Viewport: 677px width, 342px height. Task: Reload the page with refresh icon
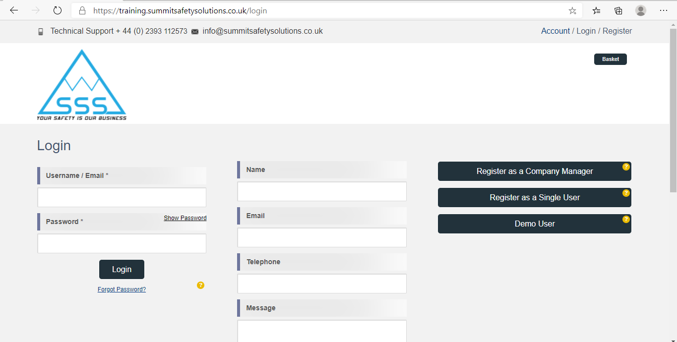[x=58, y=10]
